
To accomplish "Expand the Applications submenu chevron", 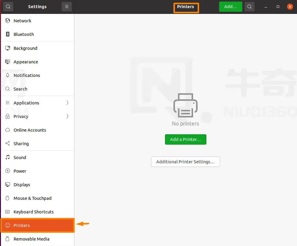I will [67, 103].
